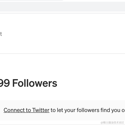Click the empty area beside the "t" label
This screenshot has width=125, height=125.
pos(63,33)
